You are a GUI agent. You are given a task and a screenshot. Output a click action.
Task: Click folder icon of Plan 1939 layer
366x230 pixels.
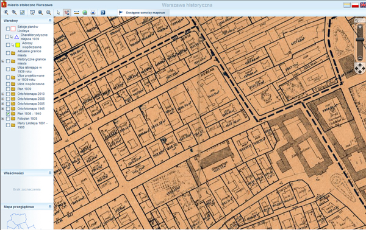coord(13,89)
